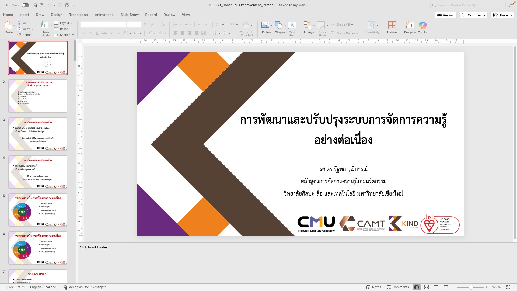Toggle the AutoSave switch
Screen dimensions: 517x291
[x=25, y=5]
